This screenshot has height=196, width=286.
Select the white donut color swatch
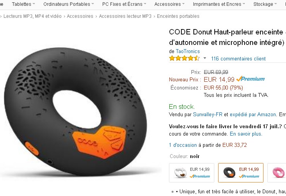pos(191,173)
